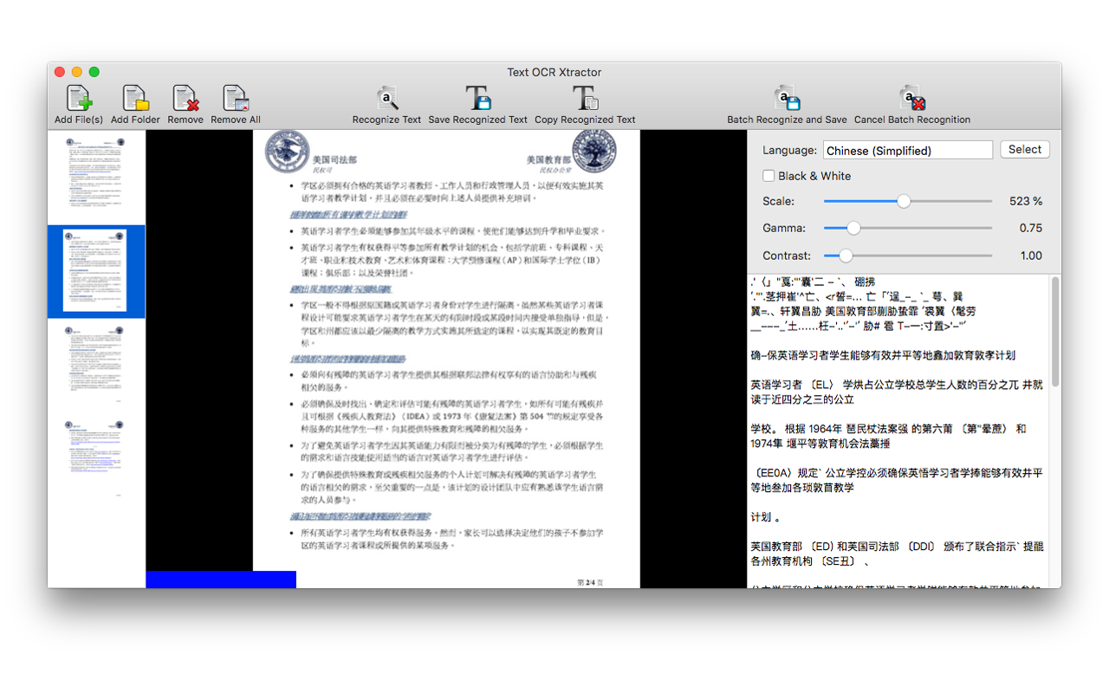Select the highlighted second page thumbnail

tap(96, 271)
